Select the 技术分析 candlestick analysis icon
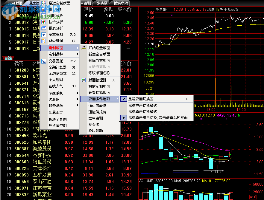 click(44, 22)
